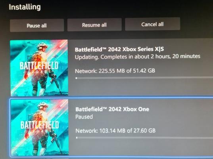The height and width of the screenshot is (159, 213).
Task: Select the Battlefield 2042 Xbox One title
Action: [112, 109]
